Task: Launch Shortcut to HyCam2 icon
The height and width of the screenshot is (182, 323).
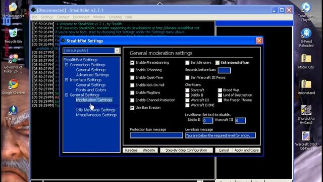Action: (306, 115)
